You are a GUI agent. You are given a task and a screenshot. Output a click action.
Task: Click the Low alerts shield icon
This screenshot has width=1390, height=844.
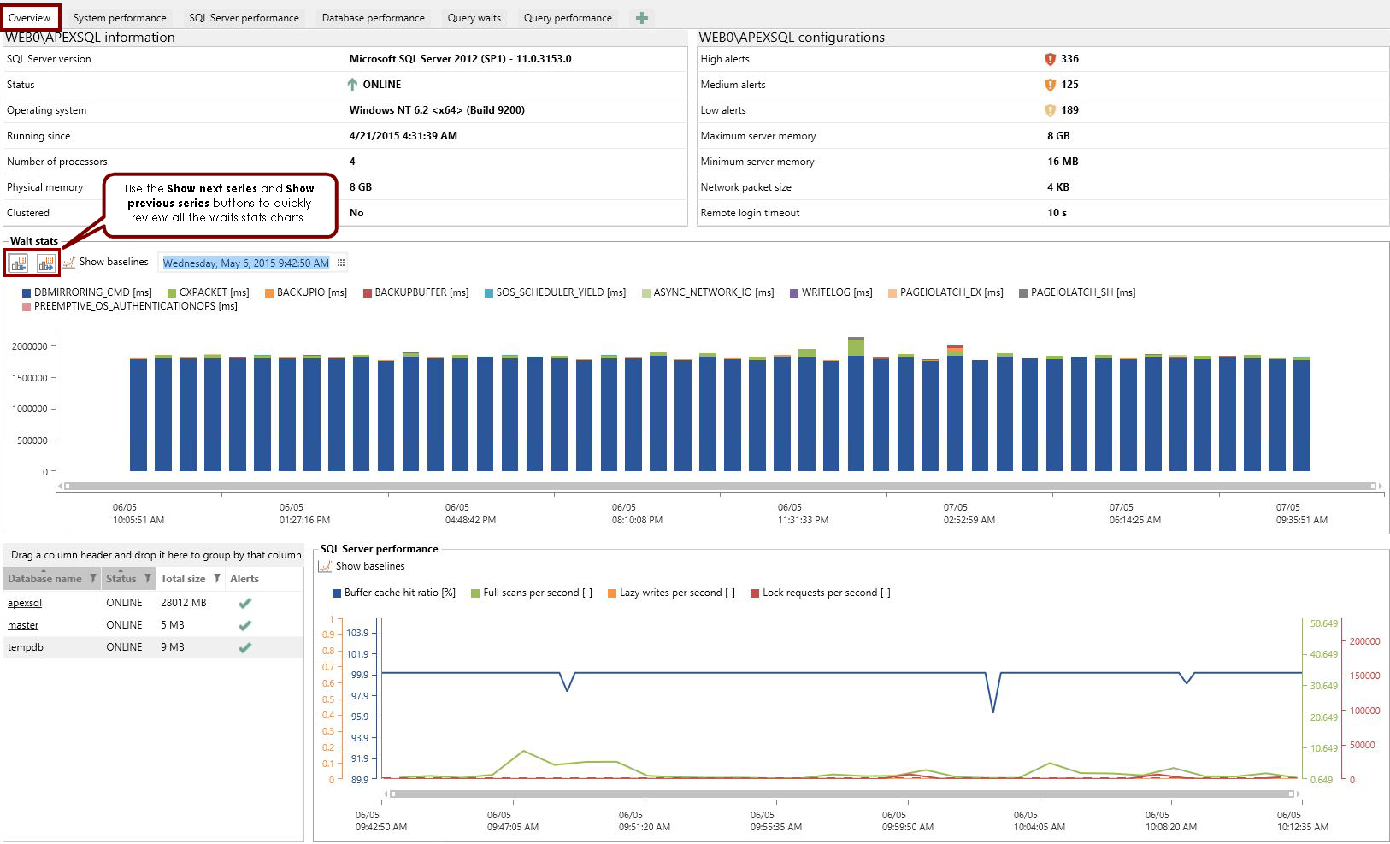coord(1050,110)
